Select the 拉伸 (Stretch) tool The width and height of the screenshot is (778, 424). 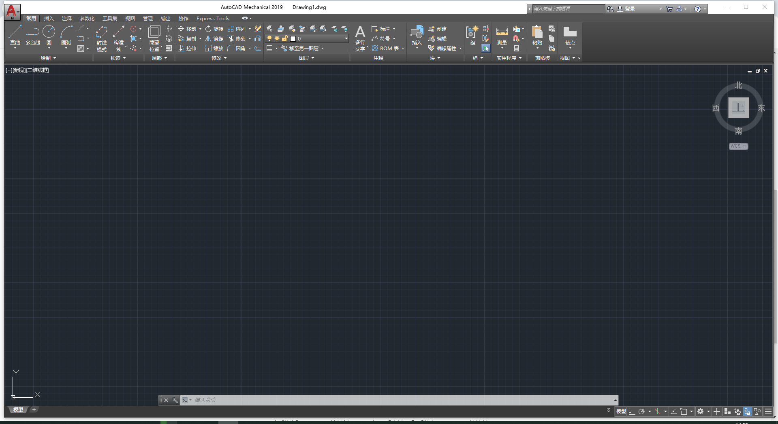click(x=187, y=48)
